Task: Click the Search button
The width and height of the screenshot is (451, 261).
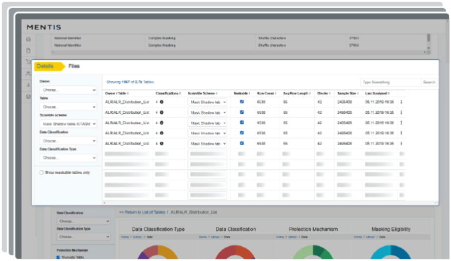Action: (x=429, y=82)
